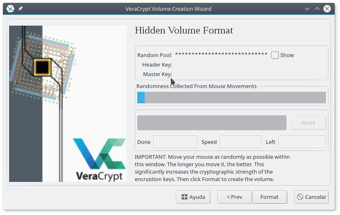340x215 pixels.
Task: Click the VeraCrypt icon in the title bar
Action: (x=11, y=9)
